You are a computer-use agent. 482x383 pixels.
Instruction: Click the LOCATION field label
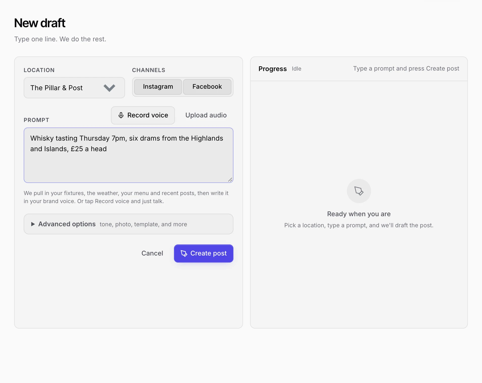click(x=39, y=70)
